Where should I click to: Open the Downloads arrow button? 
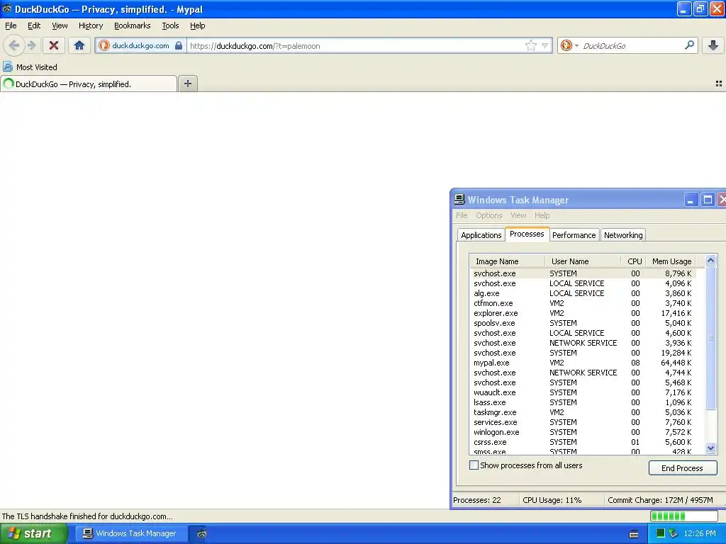(713, 45)
